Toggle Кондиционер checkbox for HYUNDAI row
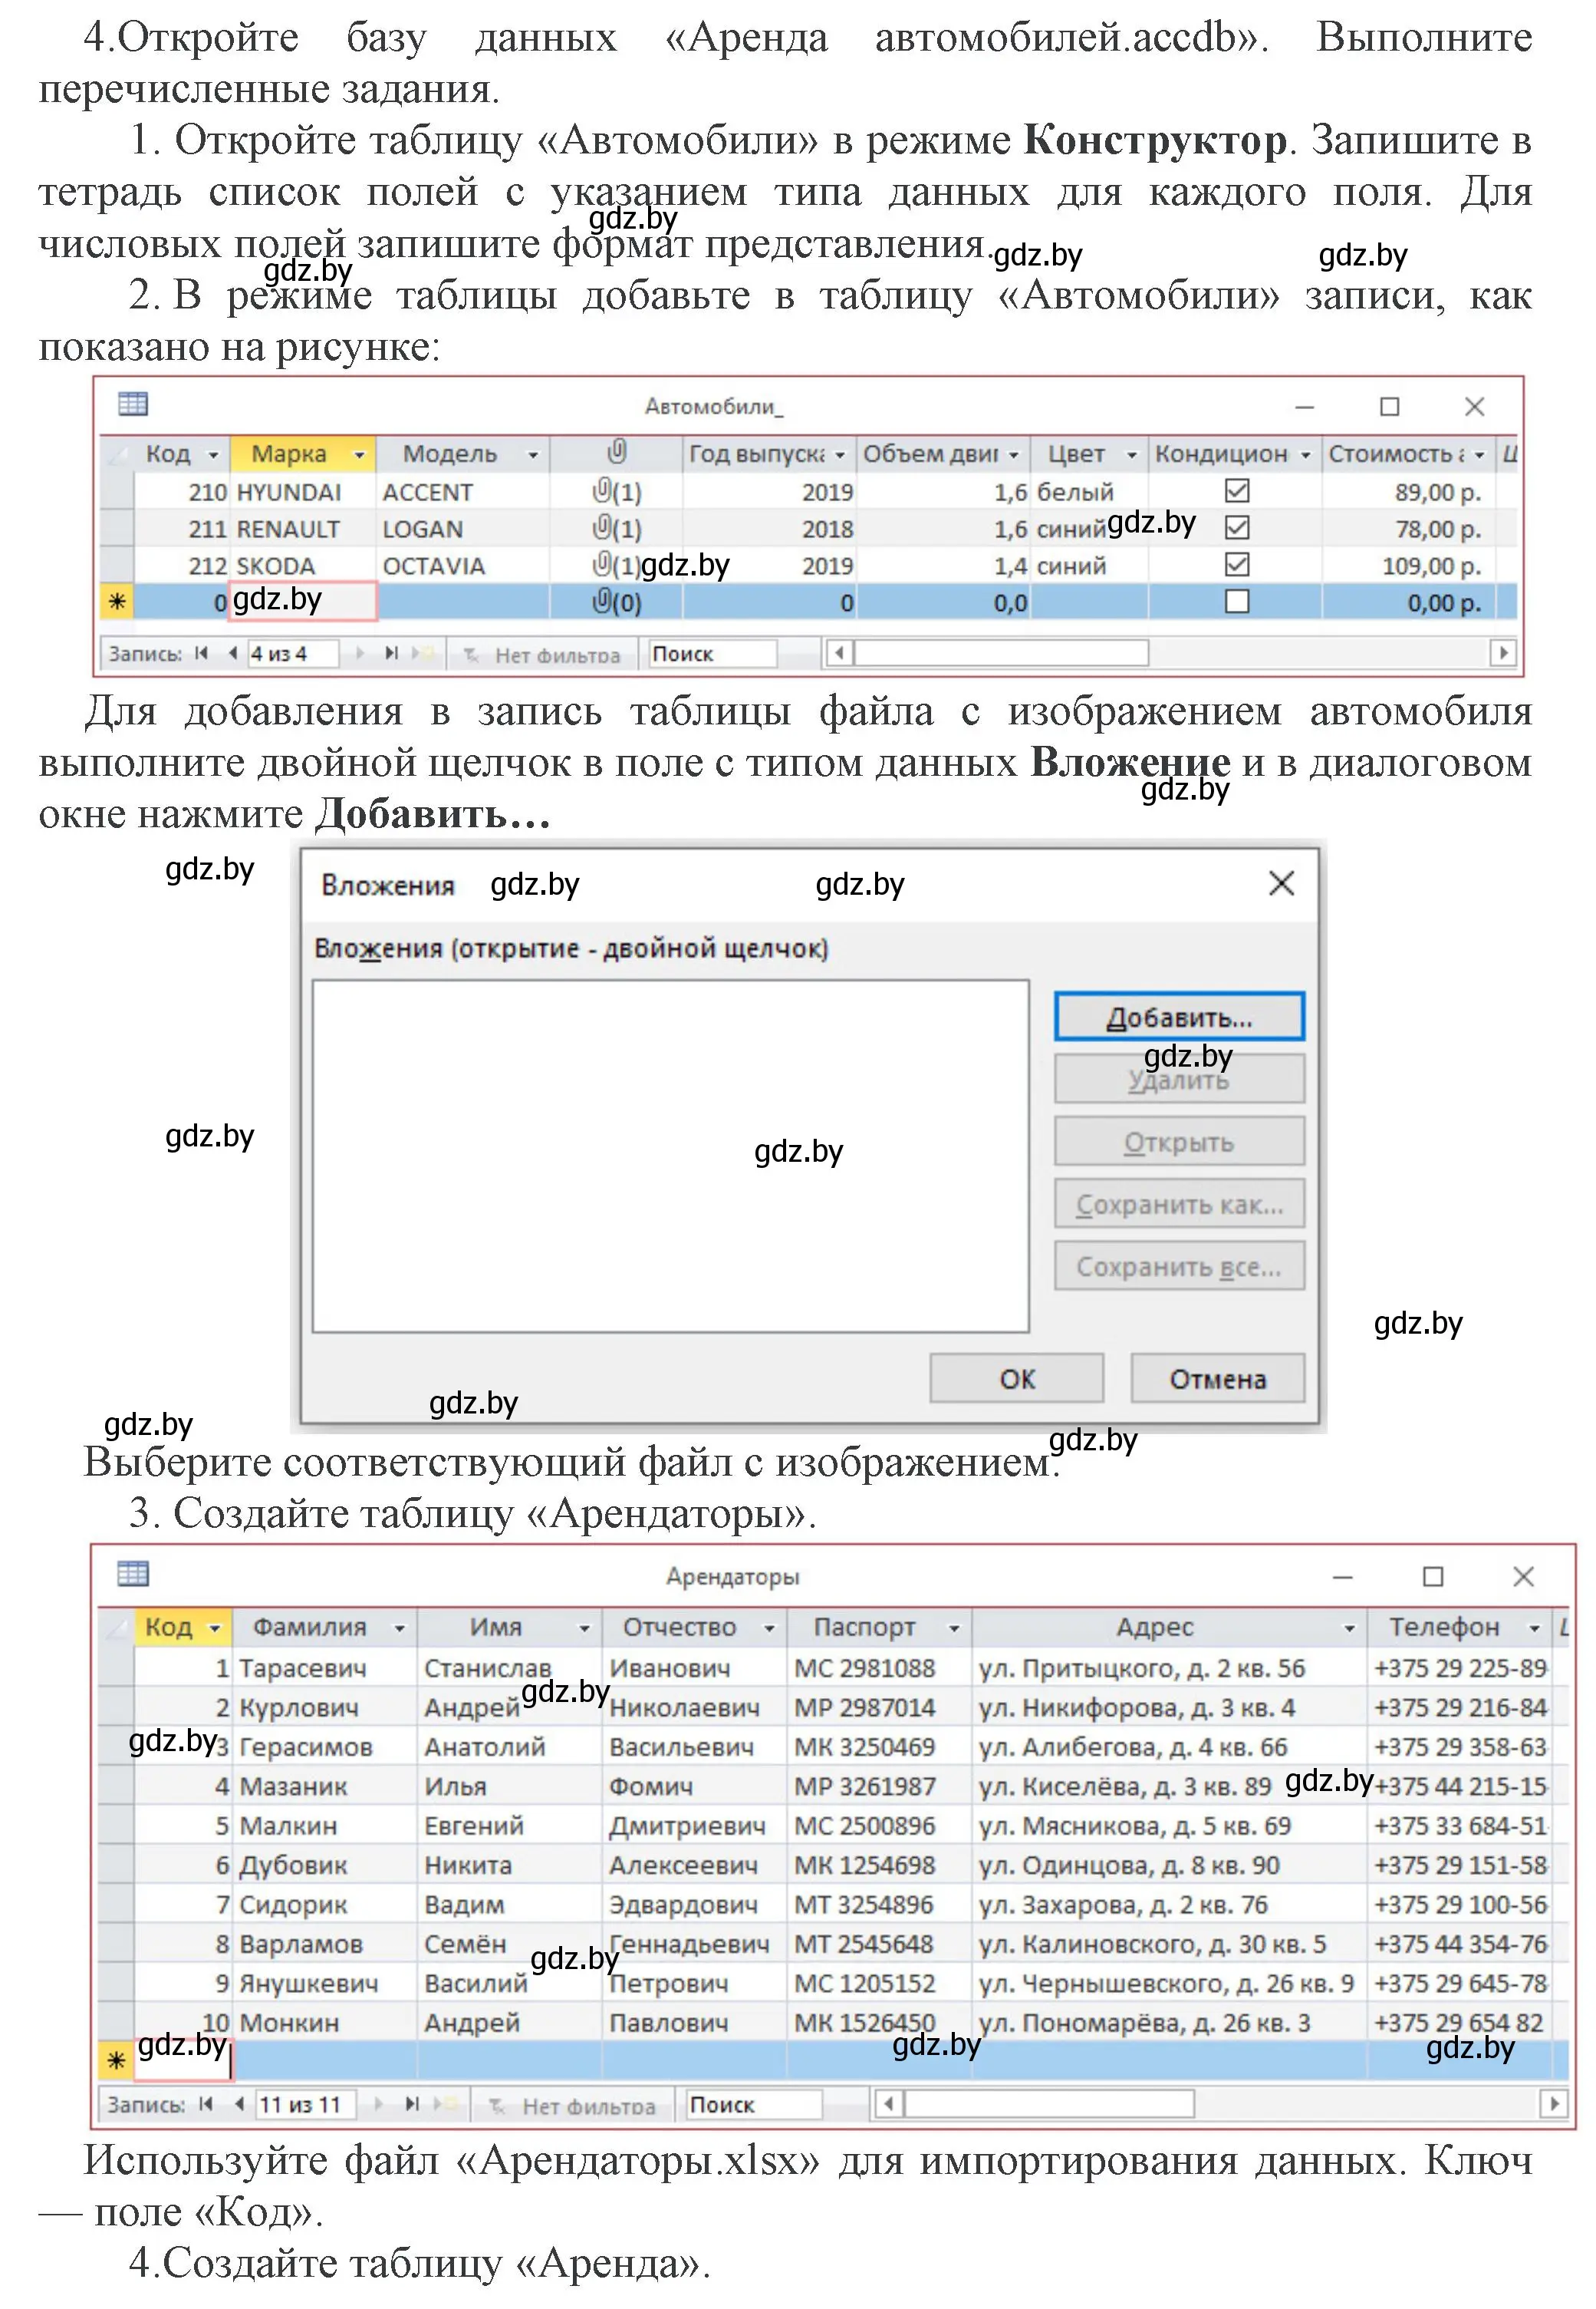 (1237, 490)
